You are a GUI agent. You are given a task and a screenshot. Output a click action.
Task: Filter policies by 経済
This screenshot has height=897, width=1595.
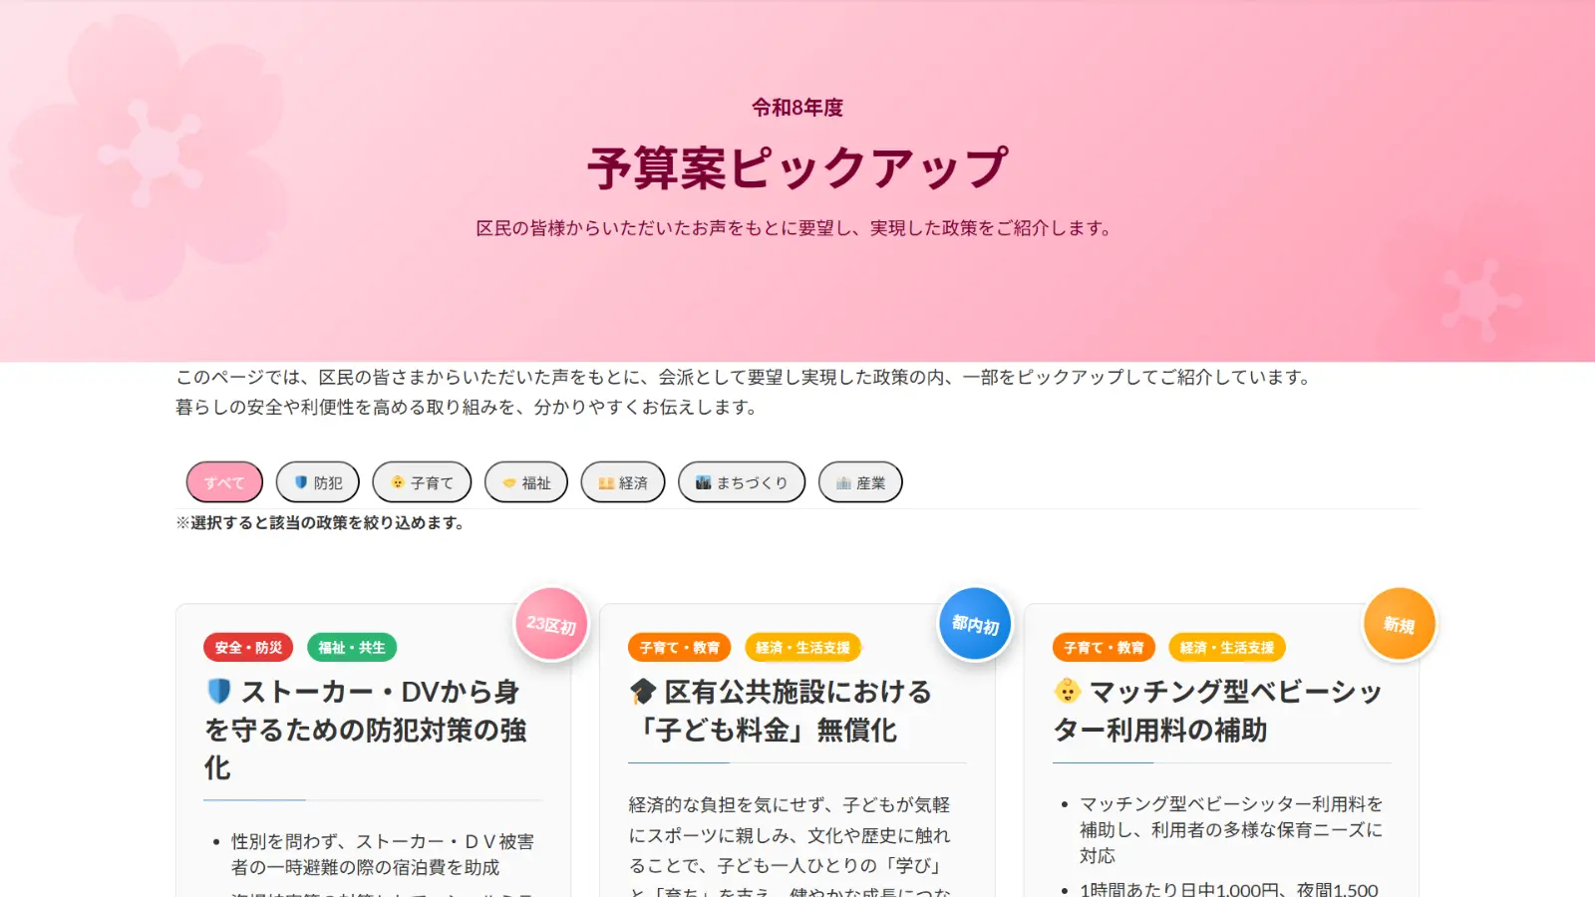coord(623,482)
